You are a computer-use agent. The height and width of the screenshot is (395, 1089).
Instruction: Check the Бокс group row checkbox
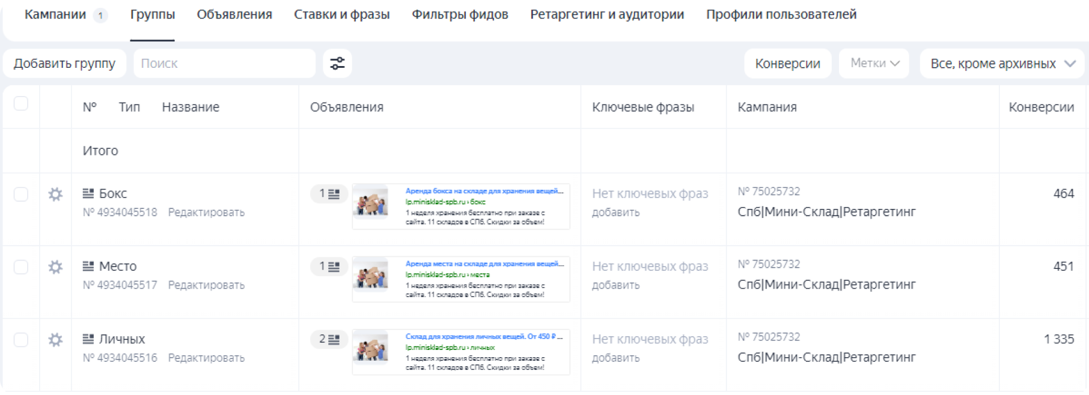point(21,194)
